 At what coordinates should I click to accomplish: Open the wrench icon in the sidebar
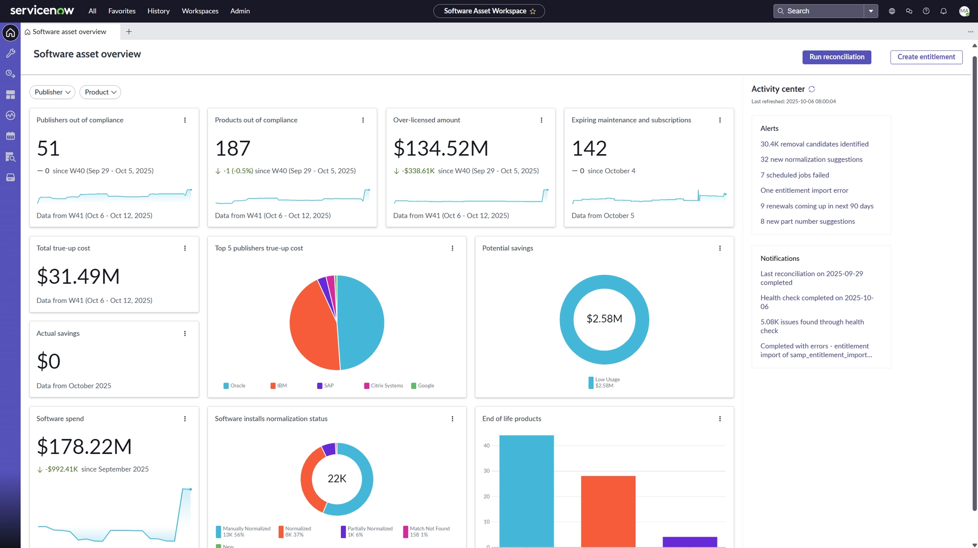coord(10,53)
